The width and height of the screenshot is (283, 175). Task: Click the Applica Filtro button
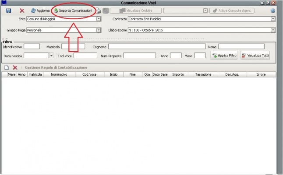point(224,55)
